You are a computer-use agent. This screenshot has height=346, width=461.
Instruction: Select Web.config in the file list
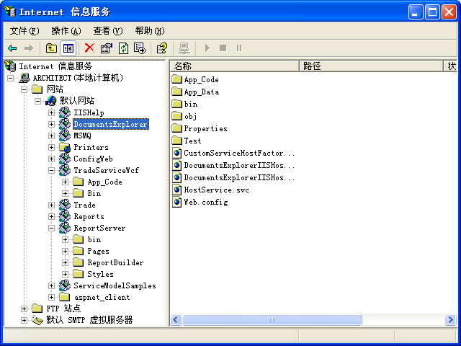(x=205, y=203)
